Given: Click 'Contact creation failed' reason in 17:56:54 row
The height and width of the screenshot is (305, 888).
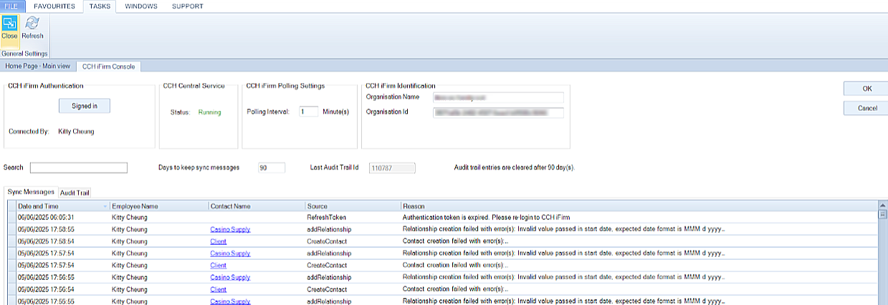Looking at the screenshot, I should coord(456,290).
